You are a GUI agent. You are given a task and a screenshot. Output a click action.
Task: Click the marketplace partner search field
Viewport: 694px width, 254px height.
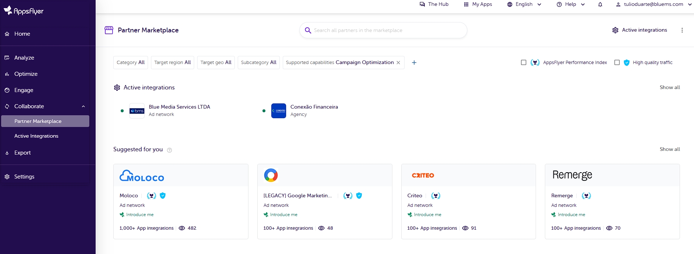(384, 30)
